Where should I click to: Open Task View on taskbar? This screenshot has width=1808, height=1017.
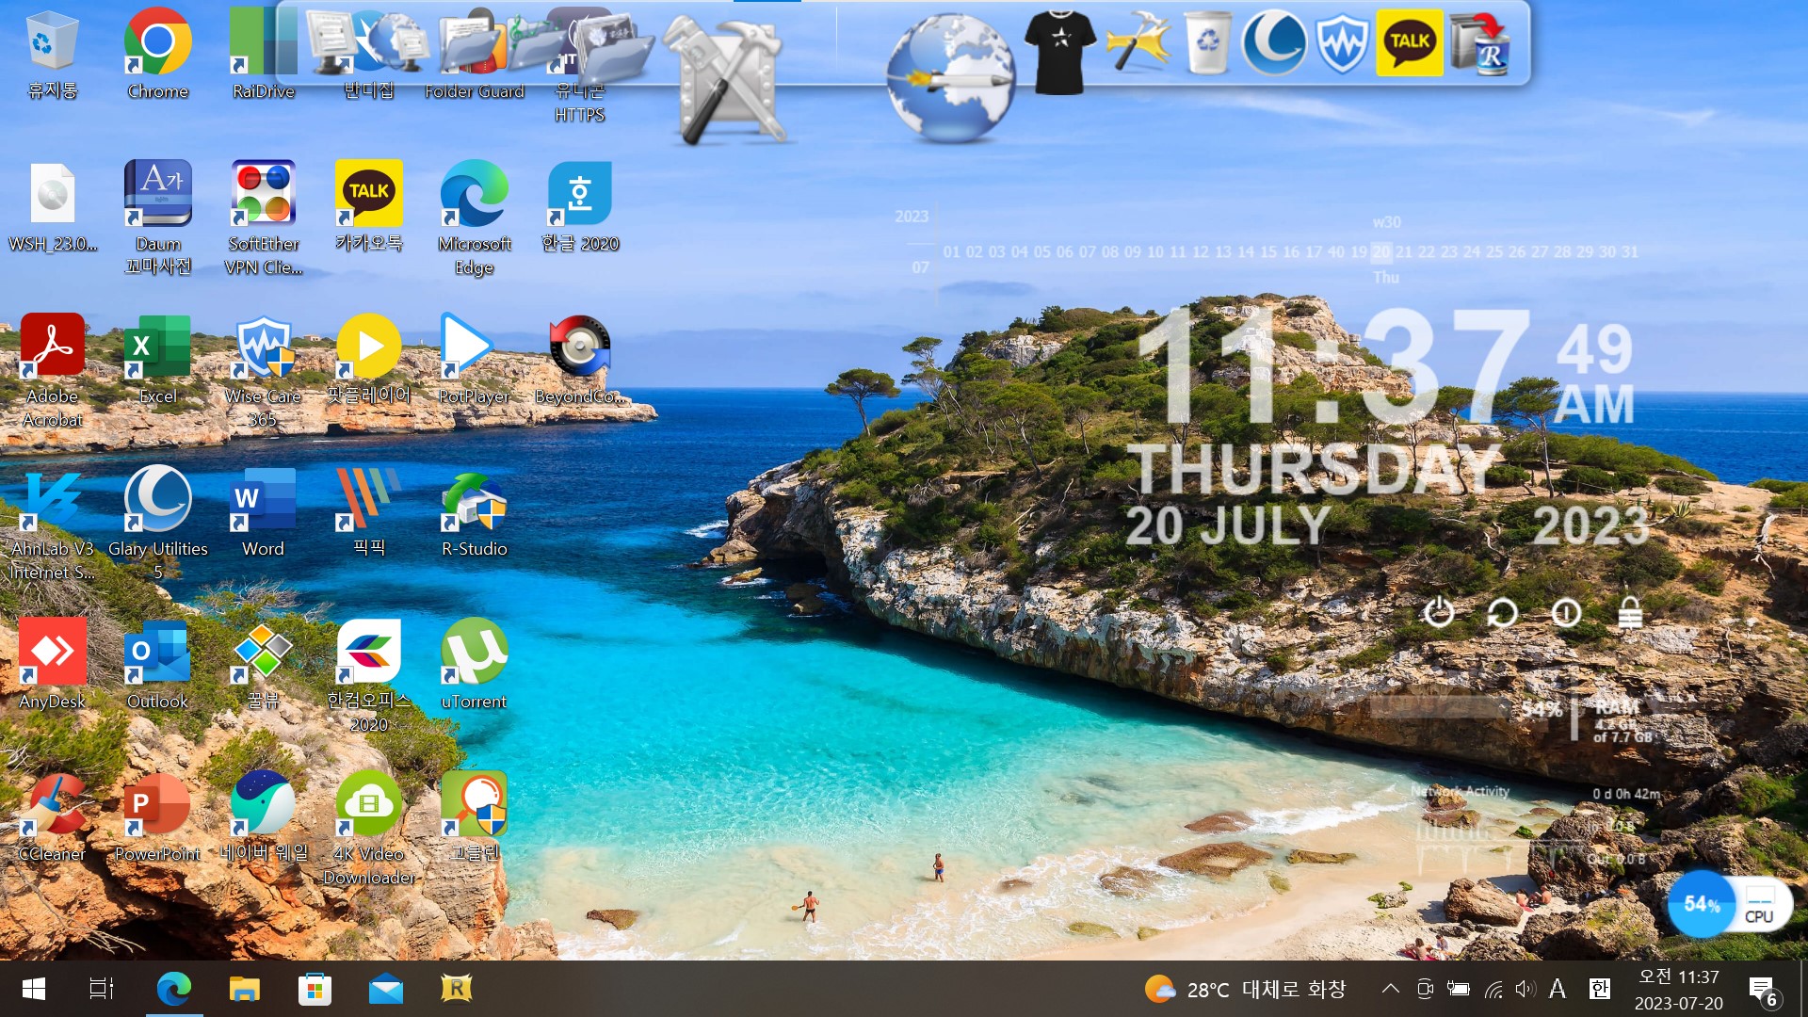[102, 989]
